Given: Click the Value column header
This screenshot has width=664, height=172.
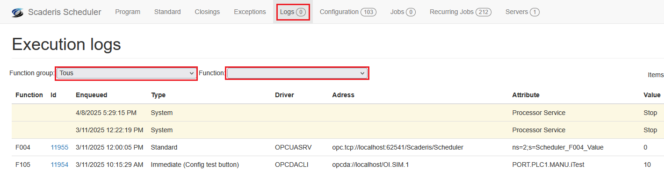Looking at the screenshot, I should click(x=652, y=95).
